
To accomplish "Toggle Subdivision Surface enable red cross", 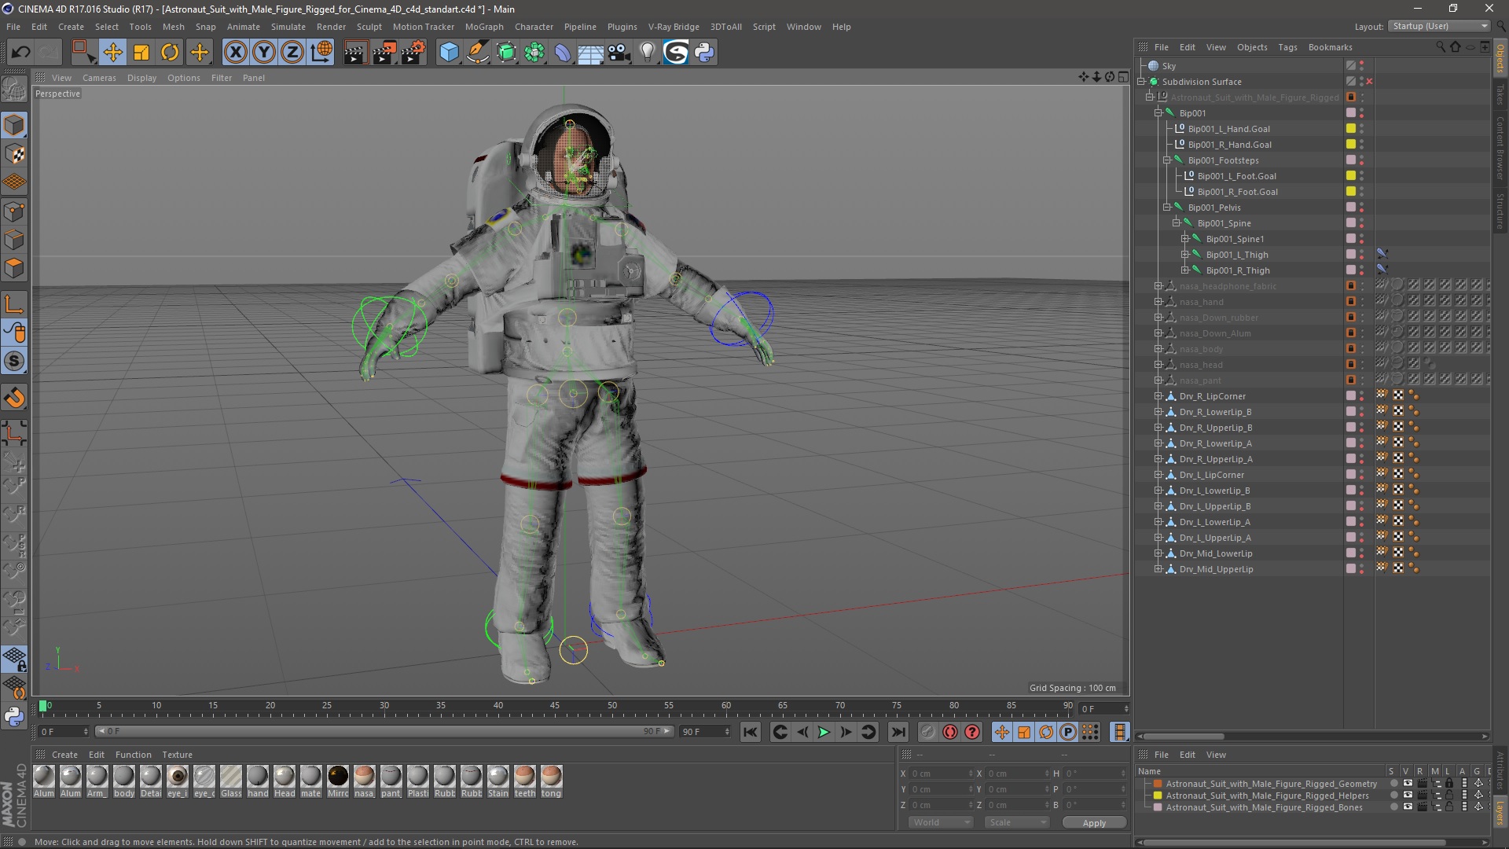I will [x=1369, y=82].
